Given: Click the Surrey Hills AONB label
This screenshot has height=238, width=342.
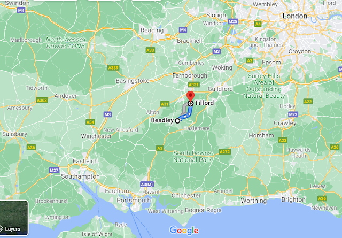Looking at the screenshot, I should [x=264, y=86].
